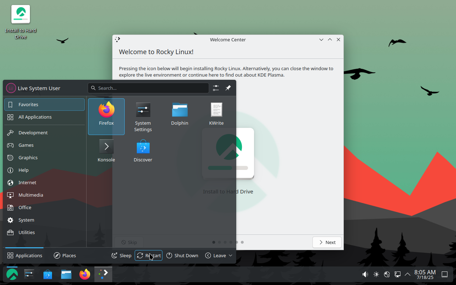The image size is (456, 285).
Task: Maximize the Welcome Center window
Action: tap(330, 40)
